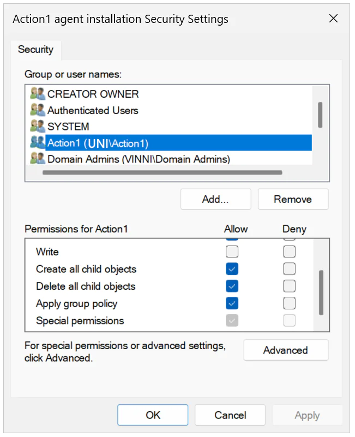Viewport: 355px width, 437px height.
Task: Click the SYSTEM group icon
Action: pos(37,126)
